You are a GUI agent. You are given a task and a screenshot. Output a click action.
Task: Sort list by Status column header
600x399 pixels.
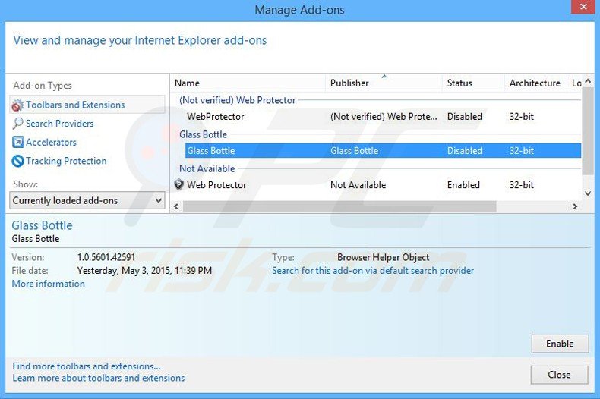[473, 83]
